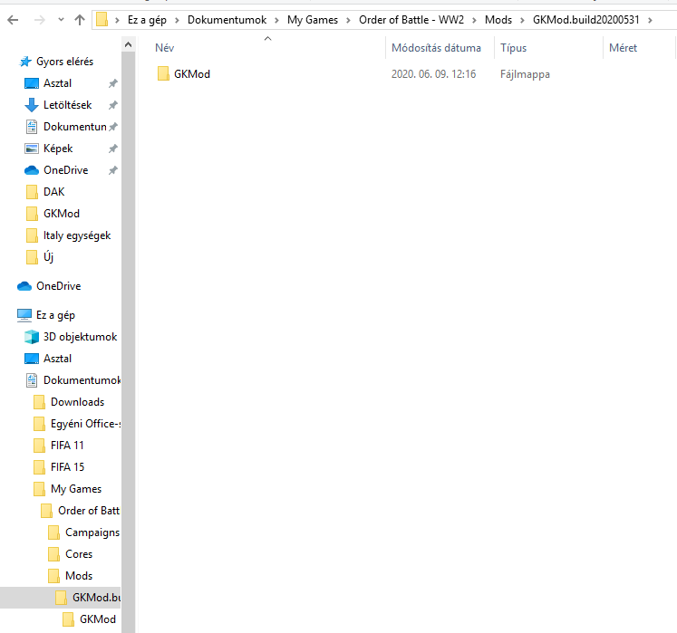Open recent locations dropdown chevron
The height and width of the screenshot is (633, 677).
60,19
